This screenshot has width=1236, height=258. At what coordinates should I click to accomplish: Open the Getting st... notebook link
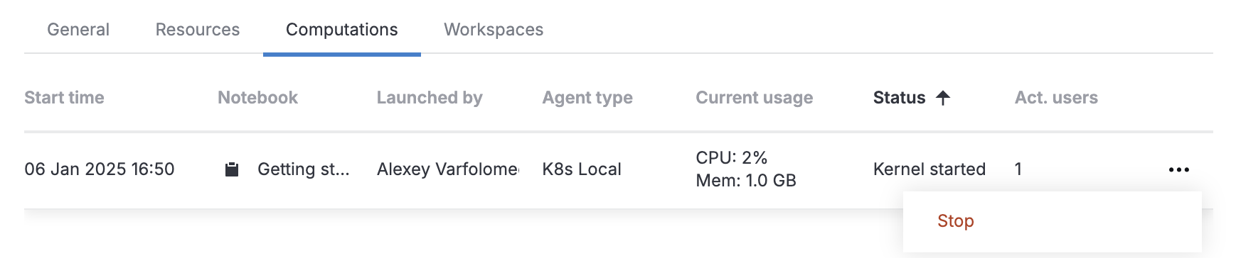coord(304,169)
